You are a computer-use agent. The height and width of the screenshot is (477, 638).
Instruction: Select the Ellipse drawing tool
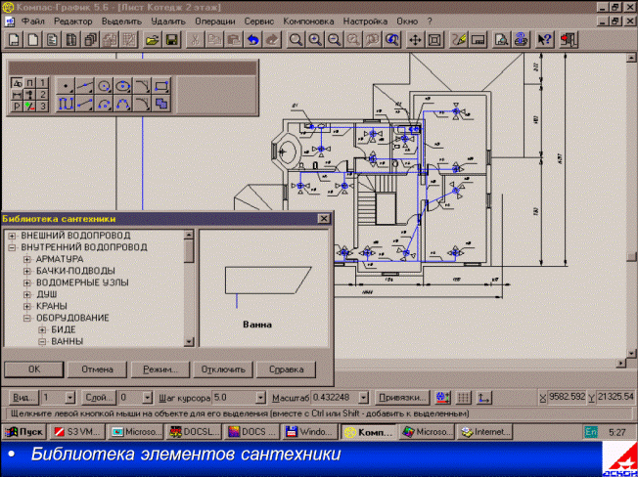pos(122,86)
